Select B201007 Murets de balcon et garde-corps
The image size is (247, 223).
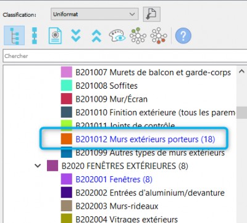pos(153,72)
